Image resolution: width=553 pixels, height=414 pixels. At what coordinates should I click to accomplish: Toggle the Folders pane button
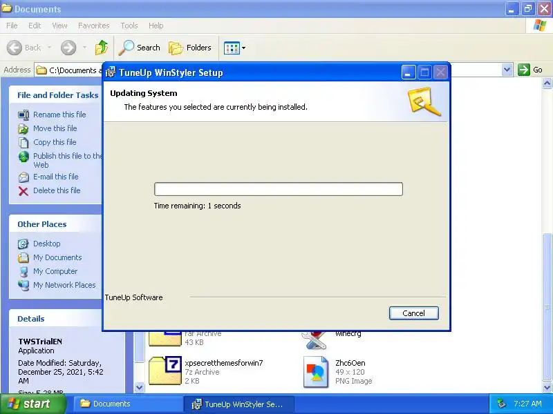(x=190, y=48)
